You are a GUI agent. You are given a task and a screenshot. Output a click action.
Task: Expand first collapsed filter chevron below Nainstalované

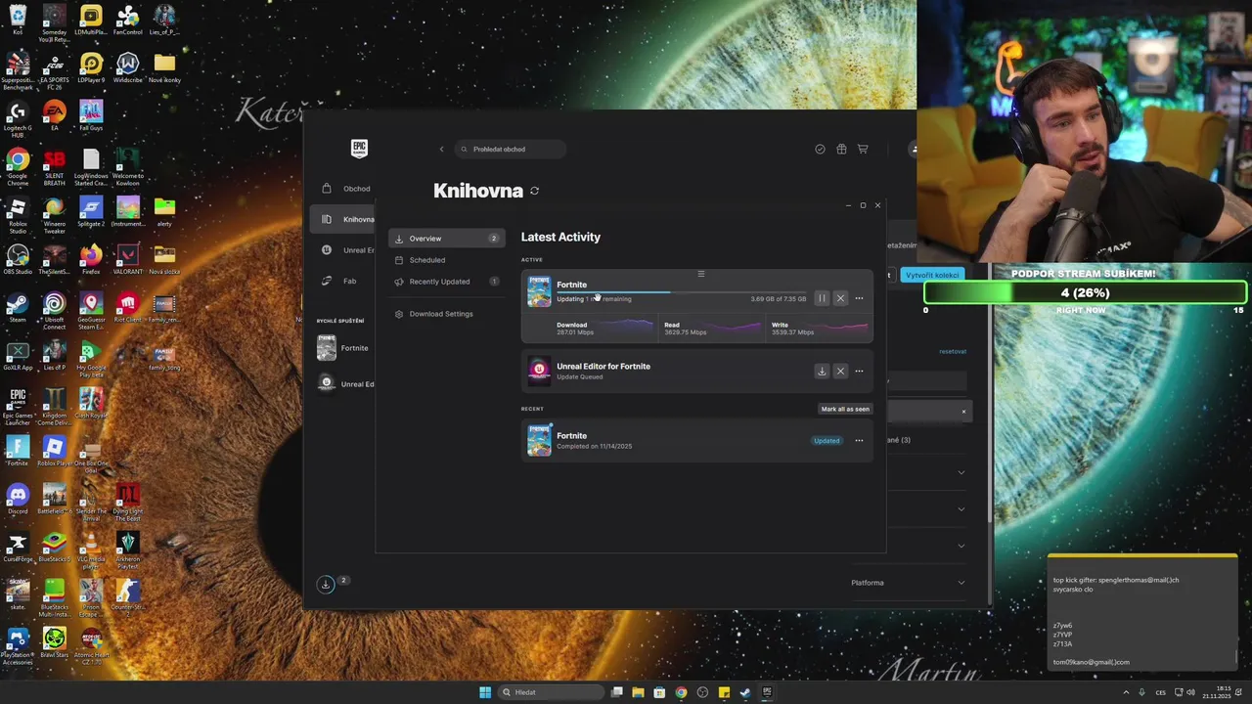(961, 472)
